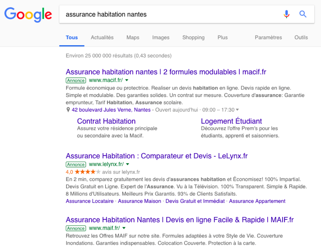Open the Images tab

click(x=161, y=37)
